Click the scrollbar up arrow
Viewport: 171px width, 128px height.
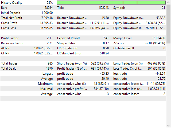pyautogui.click(x=169, y=2)
